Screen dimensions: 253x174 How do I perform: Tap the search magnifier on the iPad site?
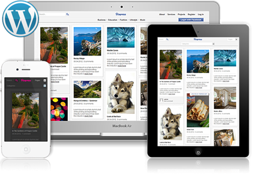pyautogui.click(x=167, y=39)
